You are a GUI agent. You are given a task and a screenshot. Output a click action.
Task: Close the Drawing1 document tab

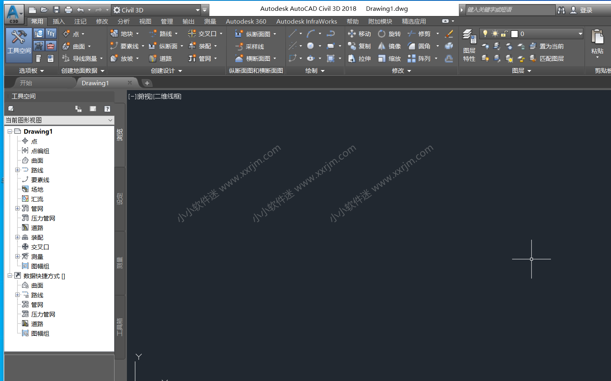pos(130,82)
